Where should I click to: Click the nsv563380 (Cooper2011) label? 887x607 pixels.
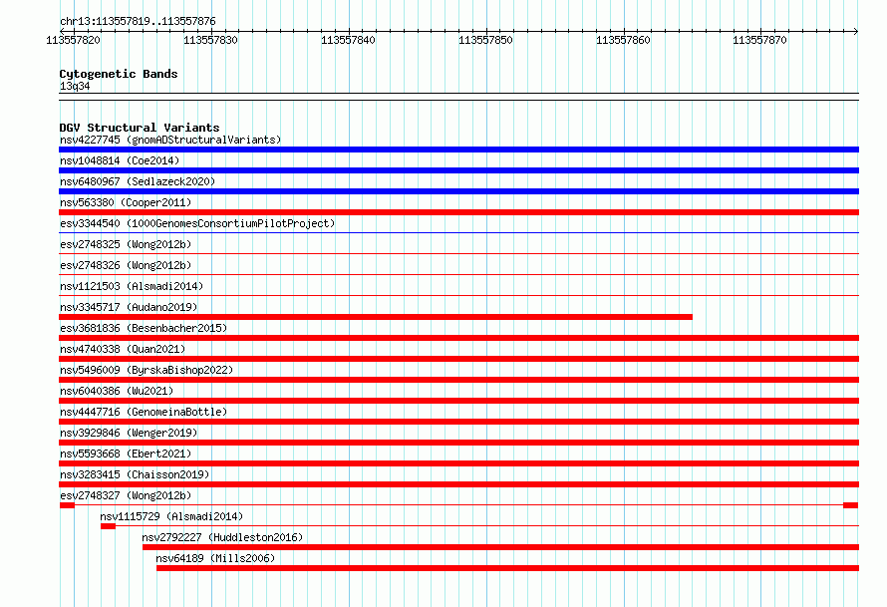[126, 202]
